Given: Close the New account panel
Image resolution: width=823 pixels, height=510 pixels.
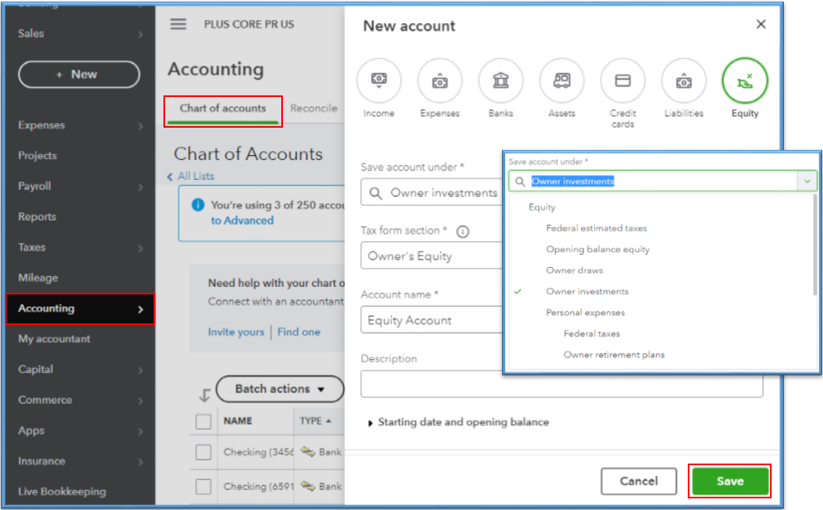Looking at the screenshot, I should coord(761,24).
